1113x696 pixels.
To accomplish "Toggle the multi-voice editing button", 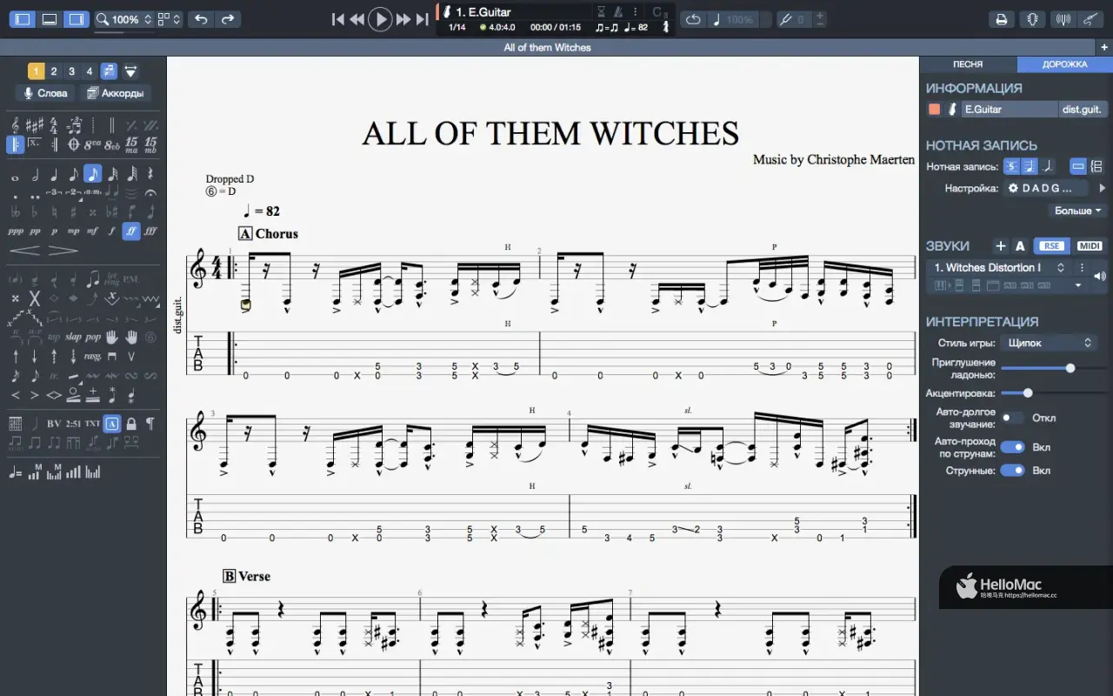I will click(x=109, y=71).
